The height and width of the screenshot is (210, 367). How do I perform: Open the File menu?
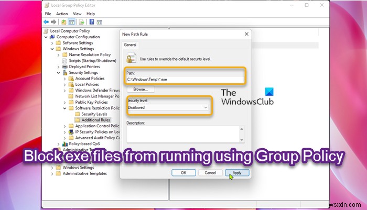click(x=48, y=14)
